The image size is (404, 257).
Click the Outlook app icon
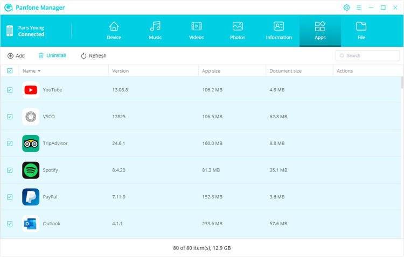click(x=31, y=224)
